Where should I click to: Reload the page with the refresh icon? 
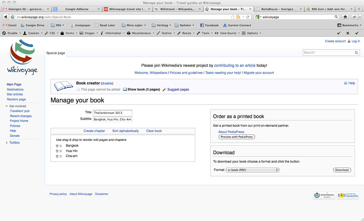(248, 17)
